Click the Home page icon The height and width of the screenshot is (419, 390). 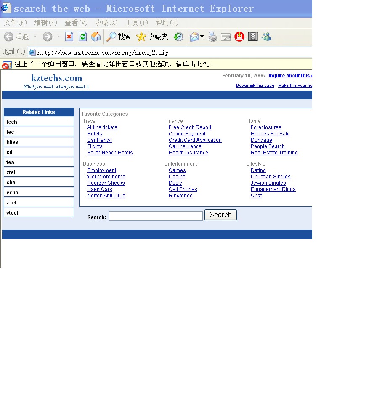[96, 37]
